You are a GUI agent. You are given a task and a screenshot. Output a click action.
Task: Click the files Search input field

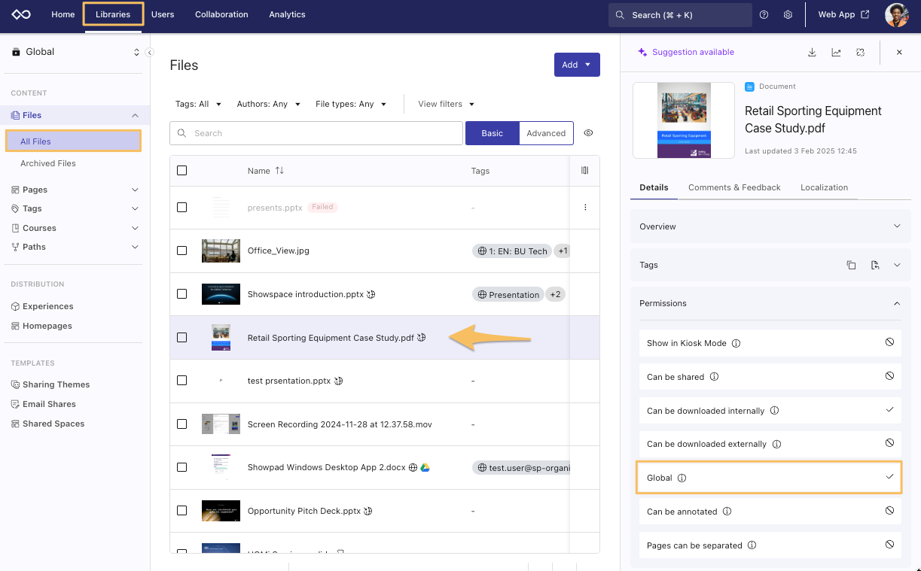316,133
